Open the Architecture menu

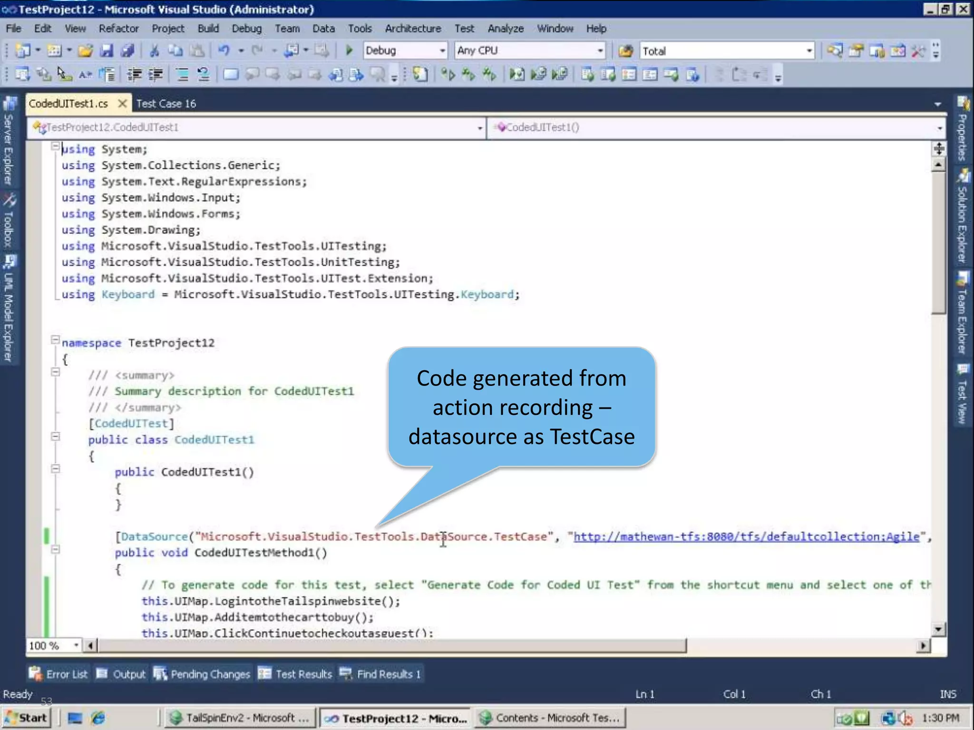pyautogui.click(x=412, y=29)
